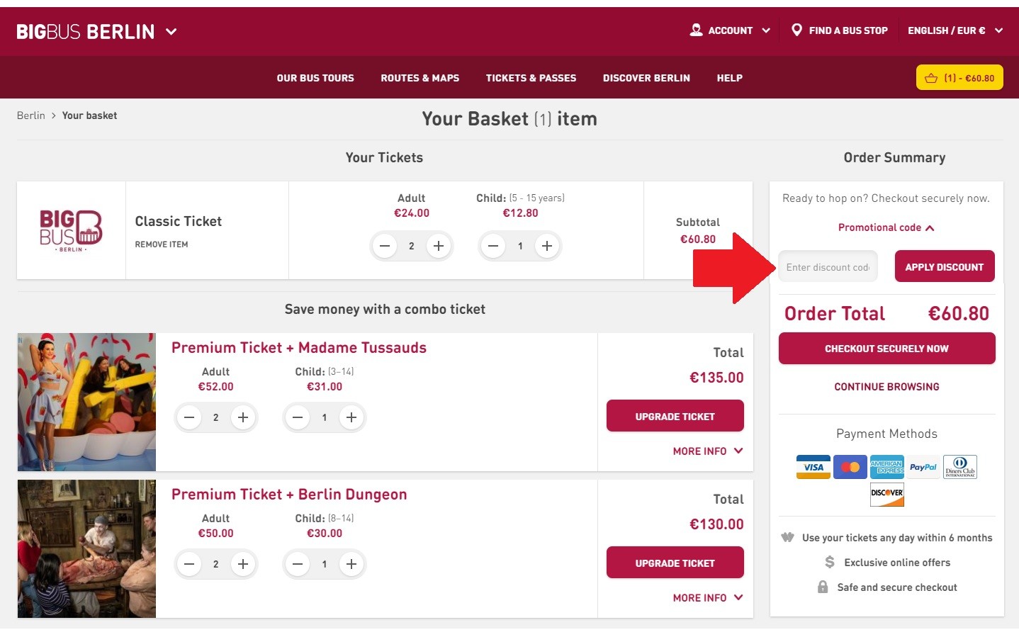Open the Tickets & Passes menu
Image resolution: width=1019 pixels, height=637 pixels.
[531, 78]
